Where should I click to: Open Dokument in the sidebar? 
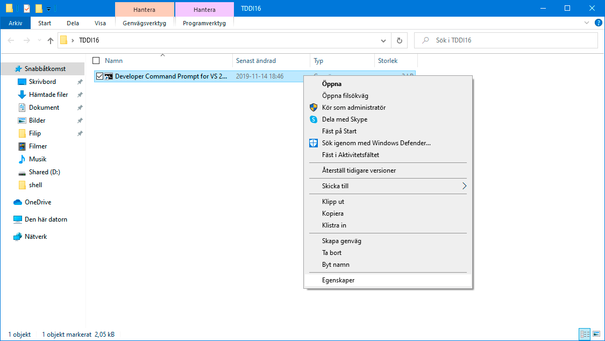point(44,108)
